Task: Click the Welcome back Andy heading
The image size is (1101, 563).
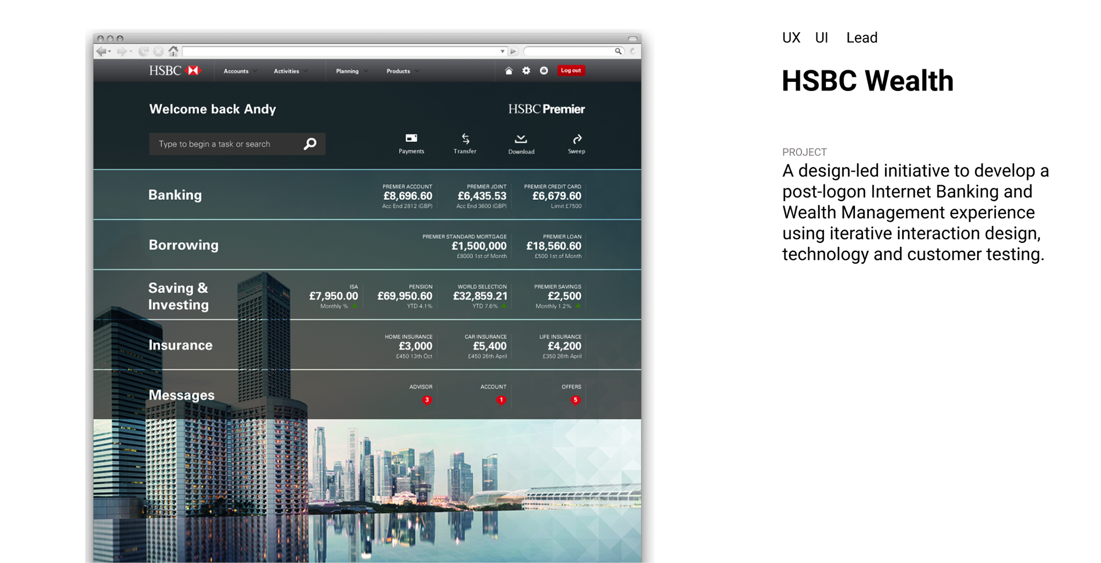Action: tap(213, 109)
